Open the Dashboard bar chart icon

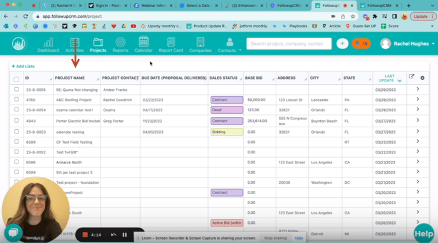click(48, 43)
